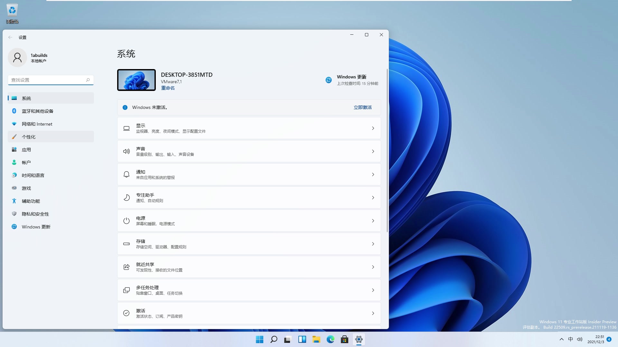Image resolution: width=618 pixels, height=347 pixels.
Task: Click the back arrow in Settings
Action: coord(10,37)
